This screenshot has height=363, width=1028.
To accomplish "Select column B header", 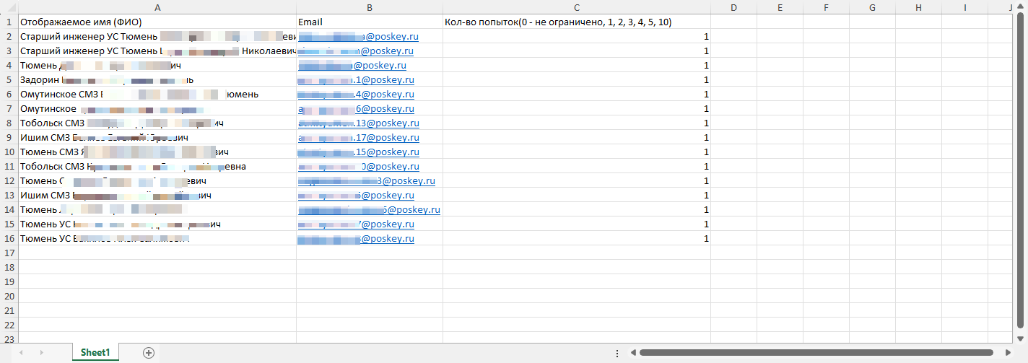I will [x=369, y=7].
